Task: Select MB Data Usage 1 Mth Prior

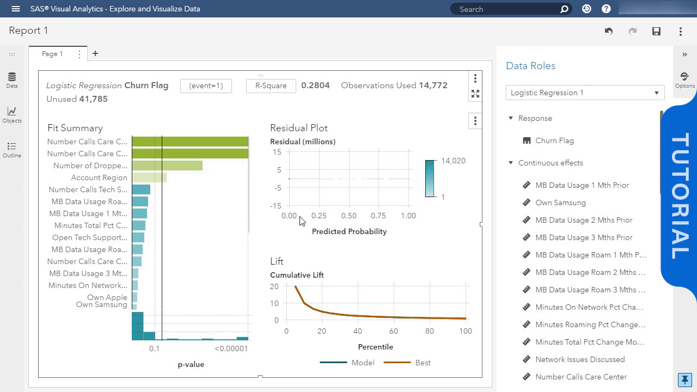Action: pos(583,185)
